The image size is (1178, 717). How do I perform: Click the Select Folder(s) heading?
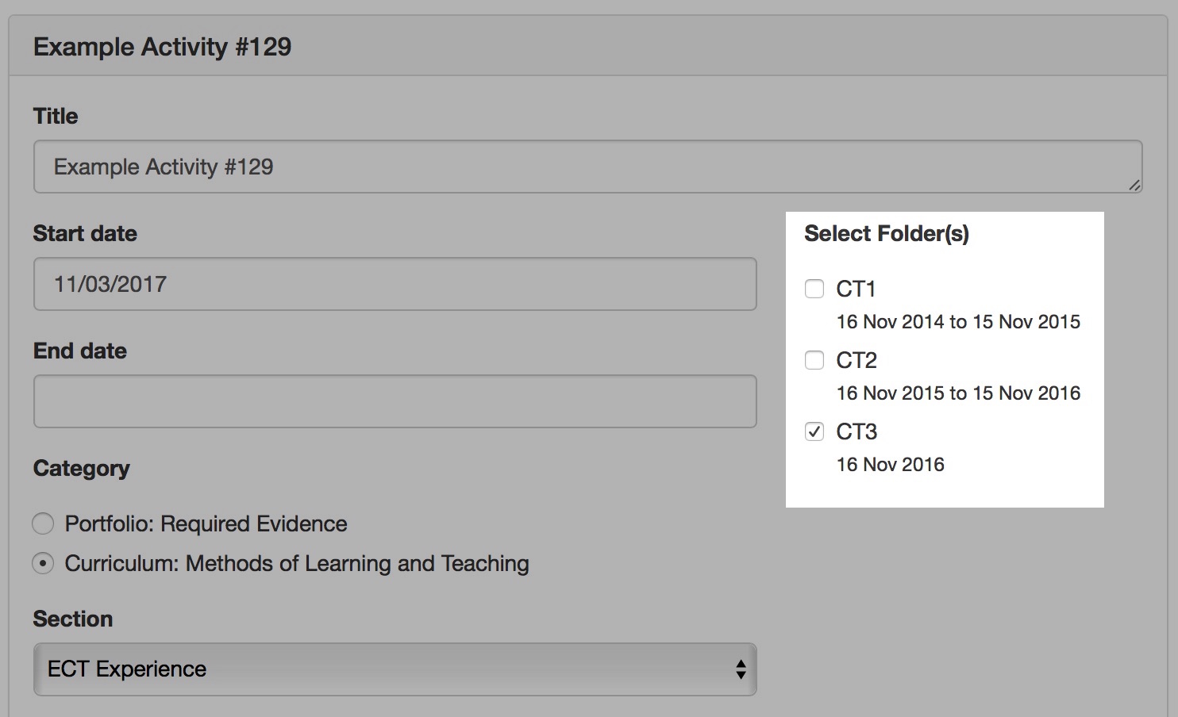click(887, 233)
